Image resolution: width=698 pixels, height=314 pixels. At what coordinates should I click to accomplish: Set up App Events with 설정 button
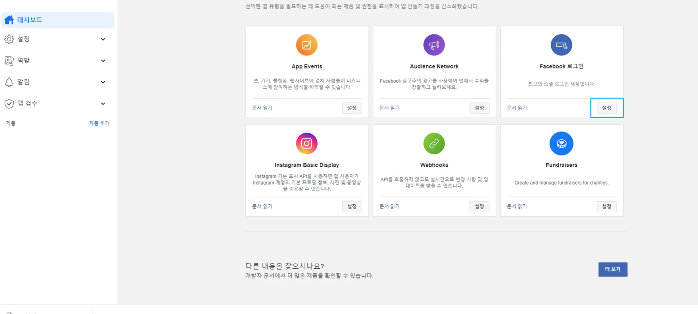pos(352,108)
